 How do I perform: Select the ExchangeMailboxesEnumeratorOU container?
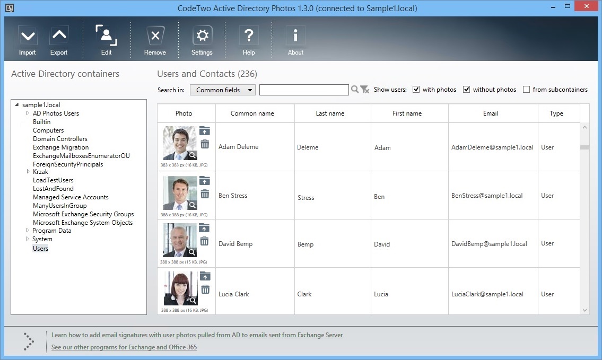point(81,156)
